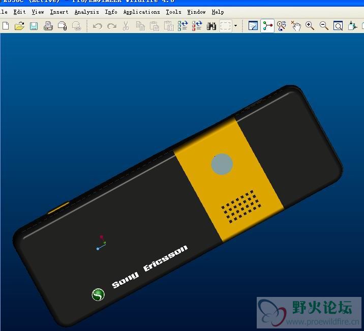Click the Reorient view icon

pos(352,26)
